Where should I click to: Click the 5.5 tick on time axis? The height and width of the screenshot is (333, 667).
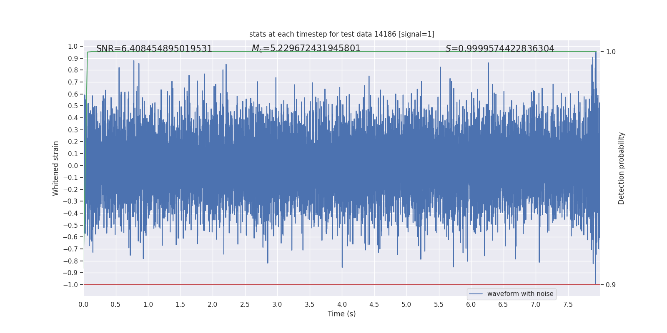click(439, 304)
